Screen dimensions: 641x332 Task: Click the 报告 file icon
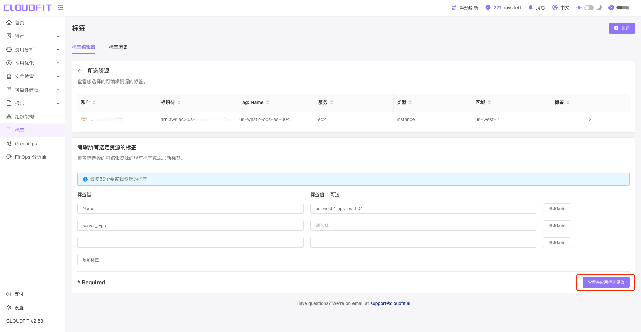click(9, 103)
